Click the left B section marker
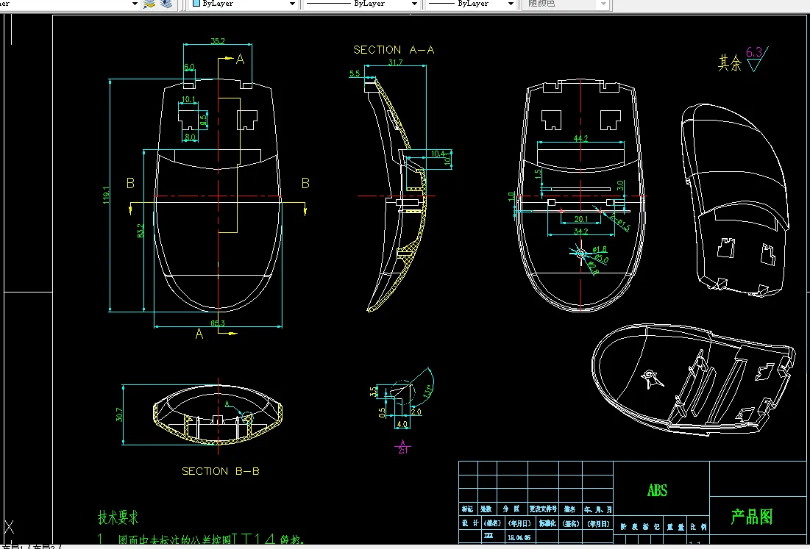The width and height of the screenshot is (810, 549). (130, 183)
